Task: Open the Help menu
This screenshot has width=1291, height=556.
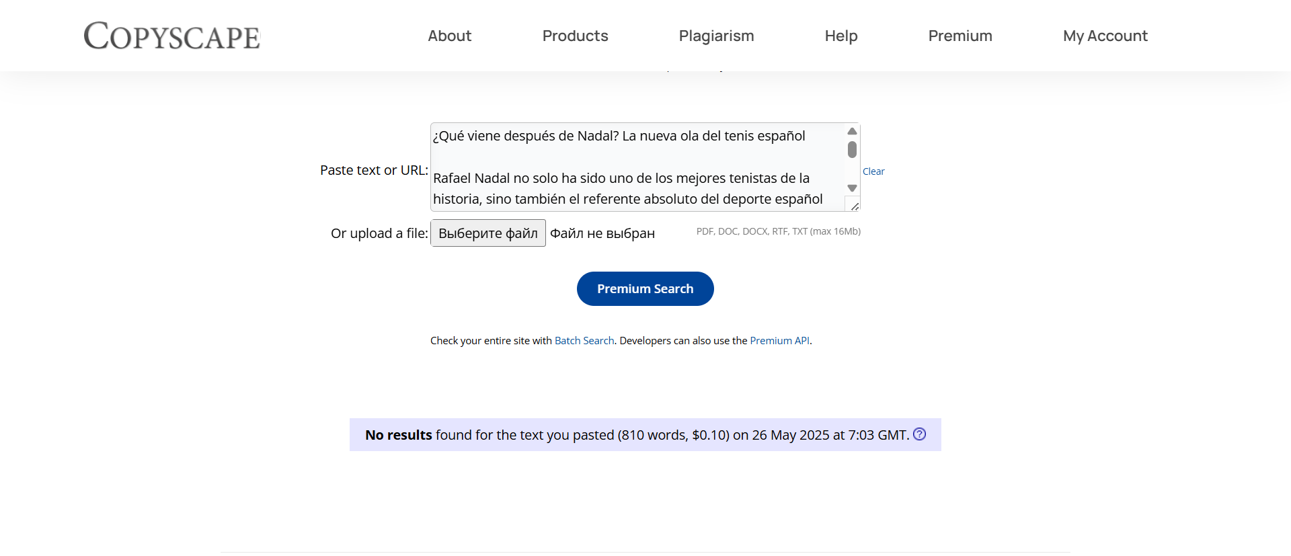Action: (x=840, y=36)
